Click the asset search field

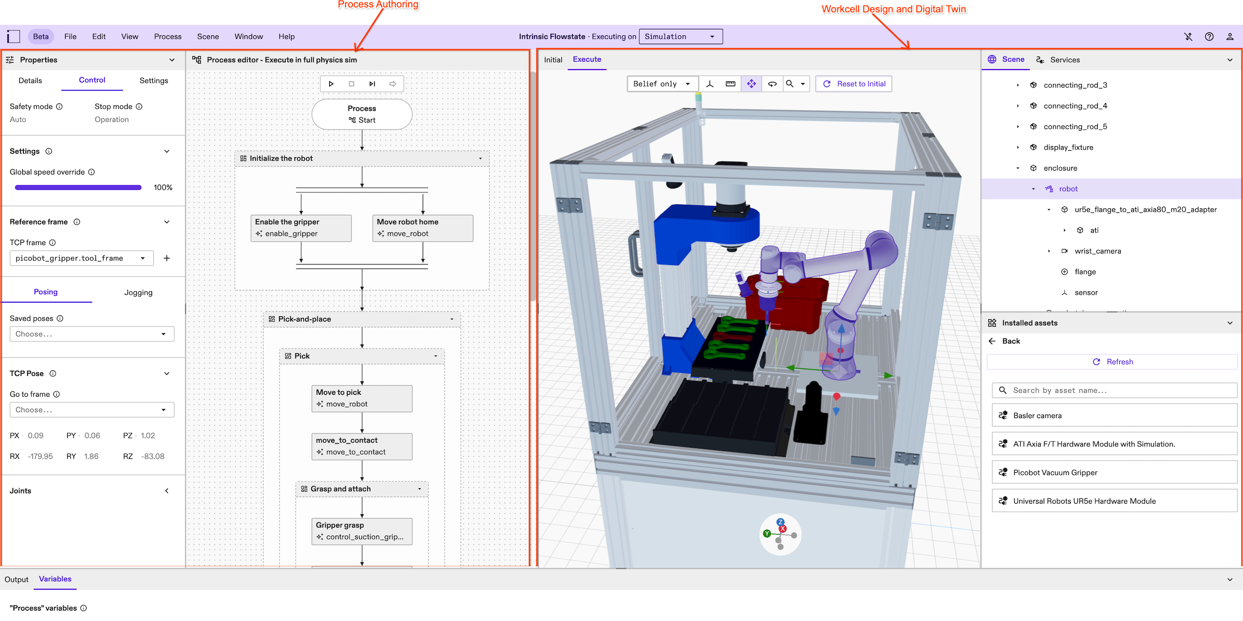pos(1114,390)
